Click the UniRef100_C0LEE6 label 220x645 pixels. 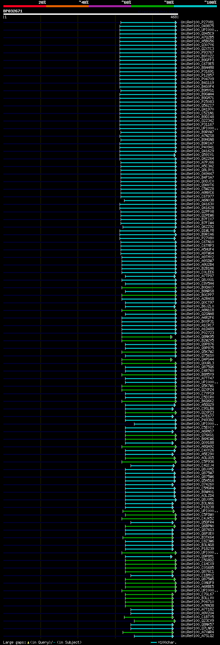pos(197,272)
